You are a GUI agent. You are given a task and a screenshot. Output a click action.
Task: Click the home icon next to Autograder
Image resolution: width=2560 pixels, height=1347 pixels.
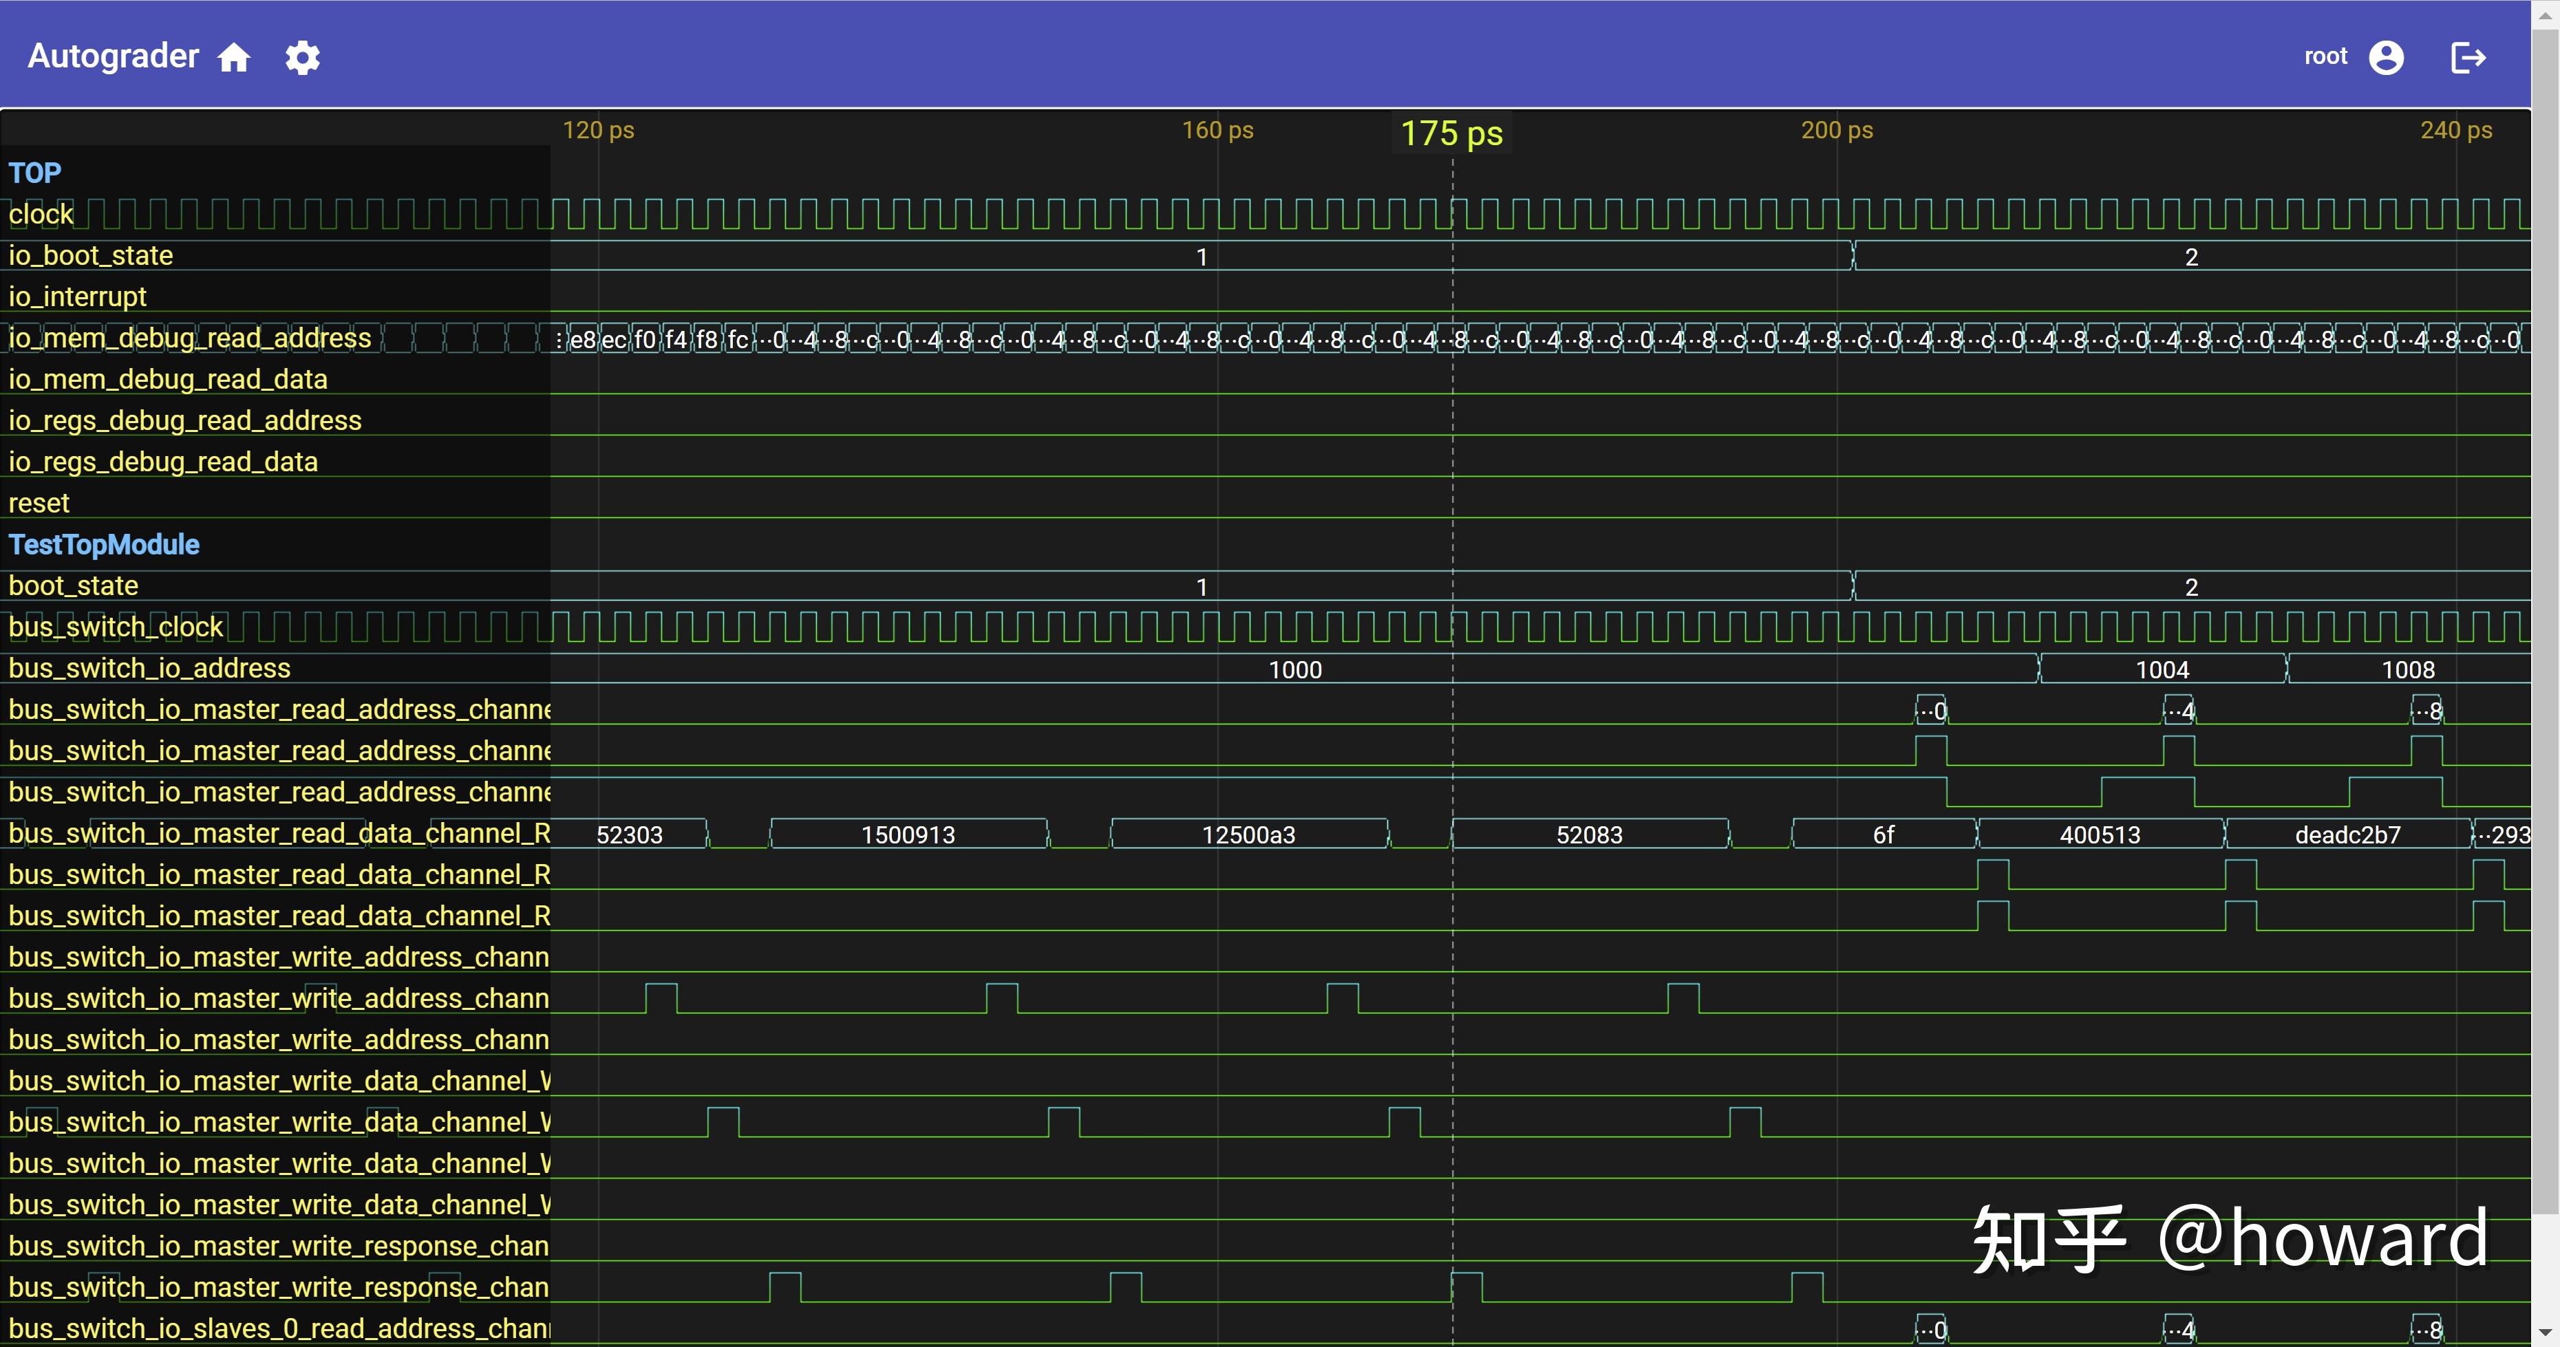click(x=233, y=58)
